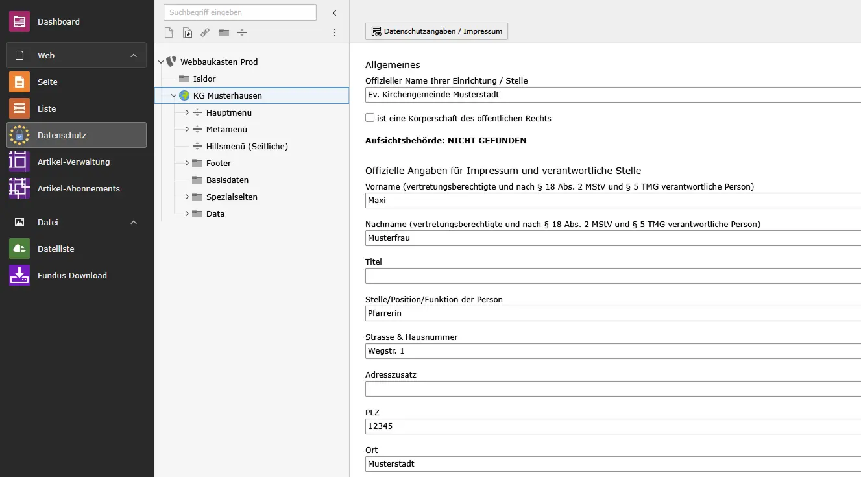Open the three-dot page tree options menu

tap(335, 32)
